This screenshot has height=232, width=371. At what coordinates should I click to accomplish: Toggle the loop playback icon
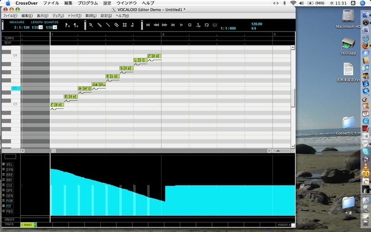206,25
